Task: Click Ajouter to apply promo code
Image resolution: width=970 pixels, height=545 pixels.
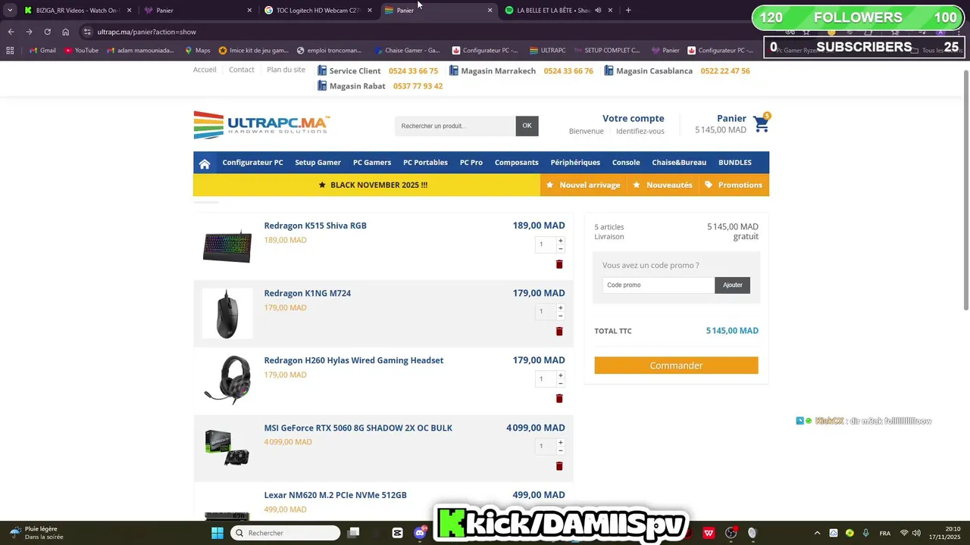Action: coord(732,285)
